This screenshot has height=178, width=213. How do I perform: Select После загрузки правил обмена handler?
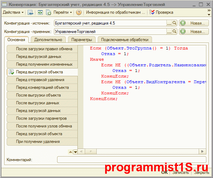tap(42, 49)
